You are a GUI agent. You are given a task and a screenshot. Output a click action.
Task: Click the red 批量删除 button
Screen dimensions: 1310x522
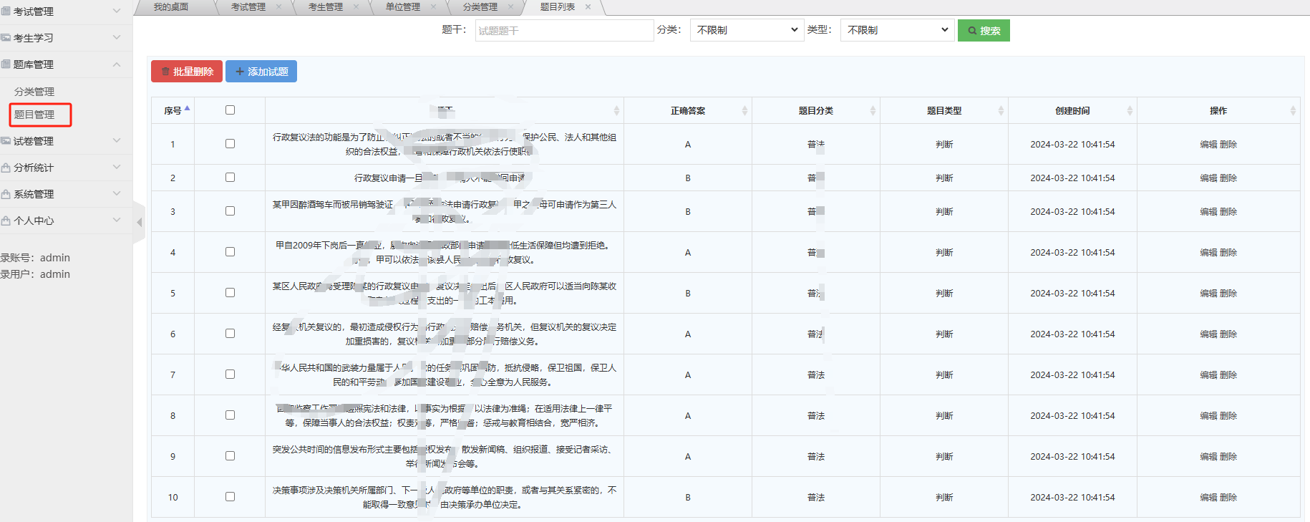(187, 72)
